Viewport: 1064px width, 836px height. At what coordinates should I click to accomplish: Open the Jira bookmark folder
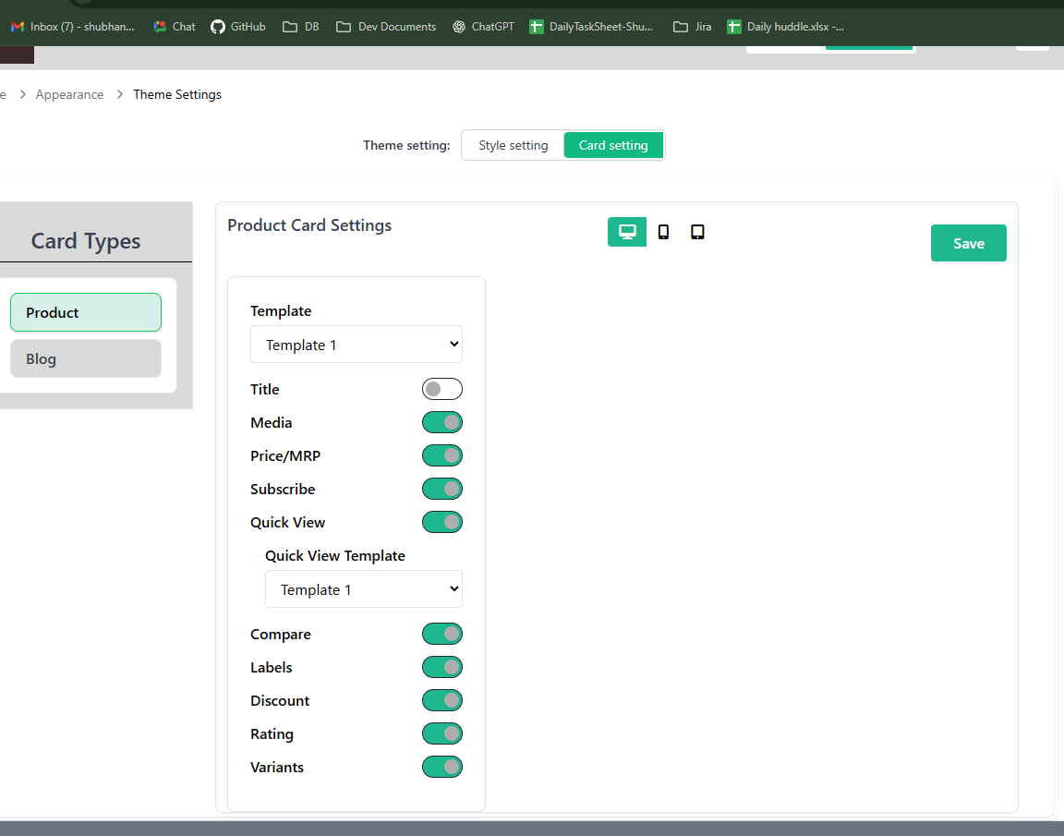click(x=692, y=27)
